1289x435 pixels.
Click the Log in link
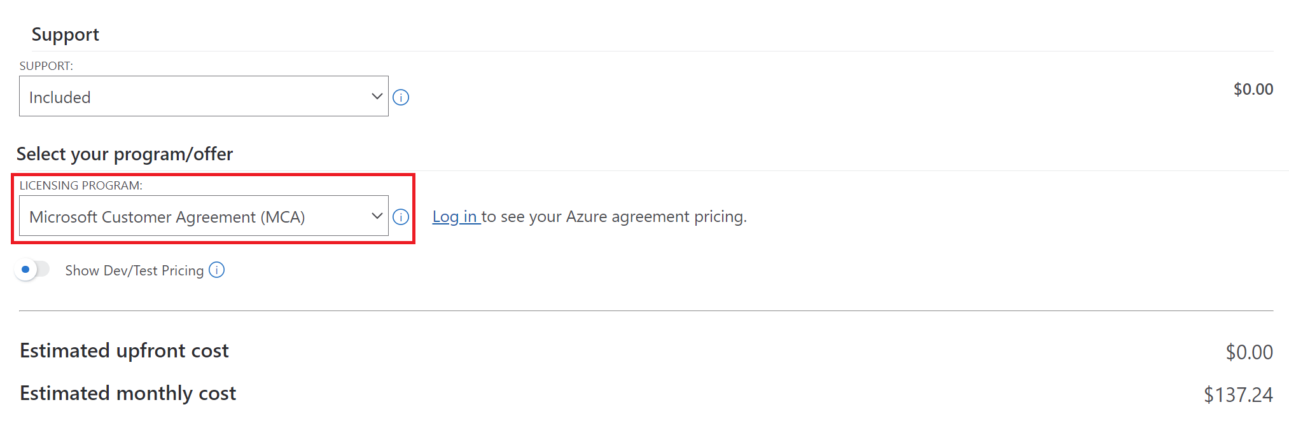[x=455, y=217]
